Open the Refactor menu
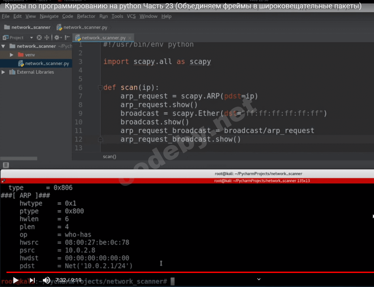Image resolution: width=374 pixels, height=287 pixels. tap(86, 16)
